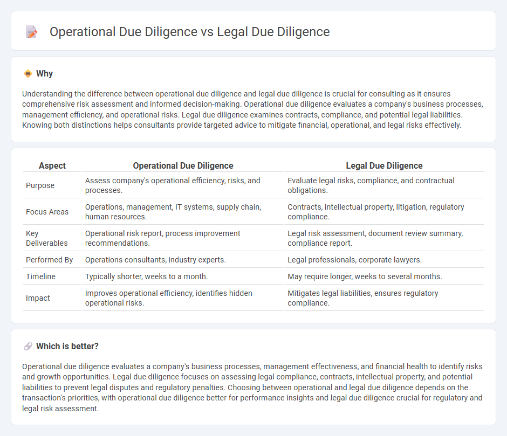
Task: Select the Timeline row label
Action: coord(41,276)
